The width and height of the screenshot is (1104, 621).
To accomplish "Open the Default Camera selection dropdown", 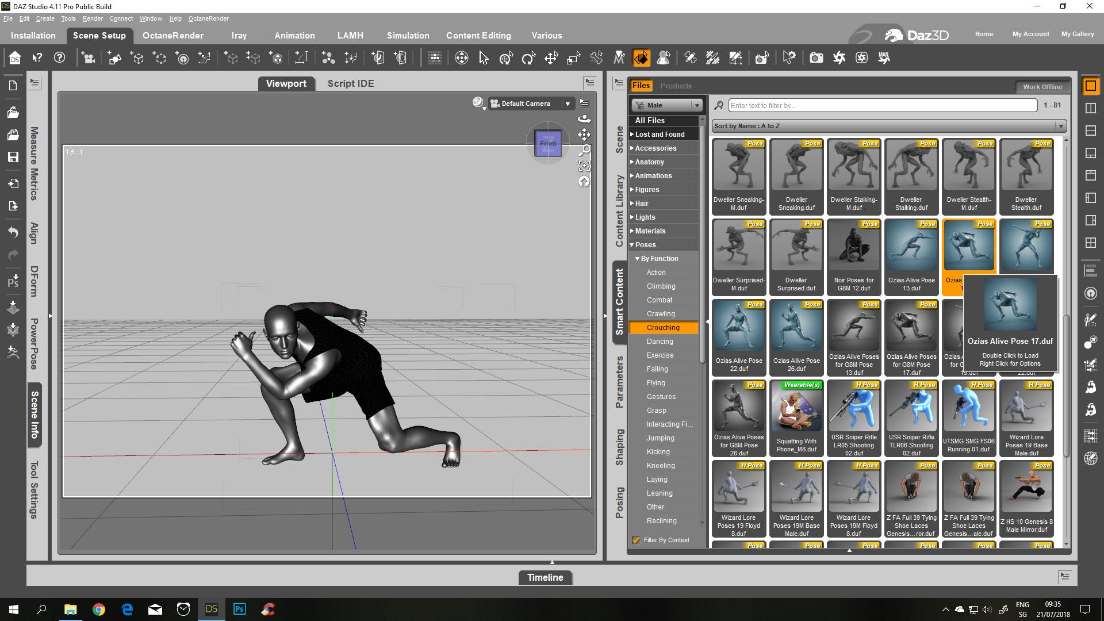I will tap(568, 103).
